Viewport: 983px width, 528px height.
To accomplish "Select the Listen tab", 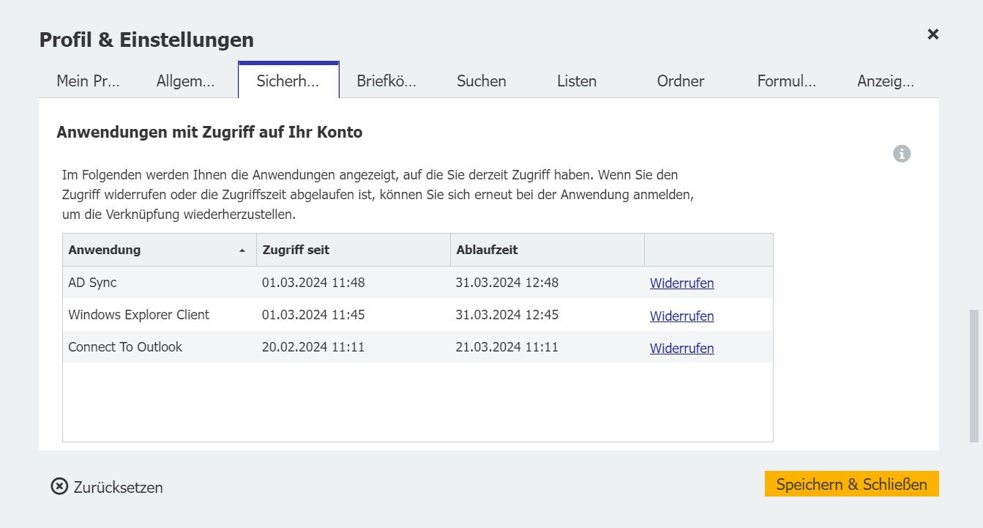I will click(576, 81).
